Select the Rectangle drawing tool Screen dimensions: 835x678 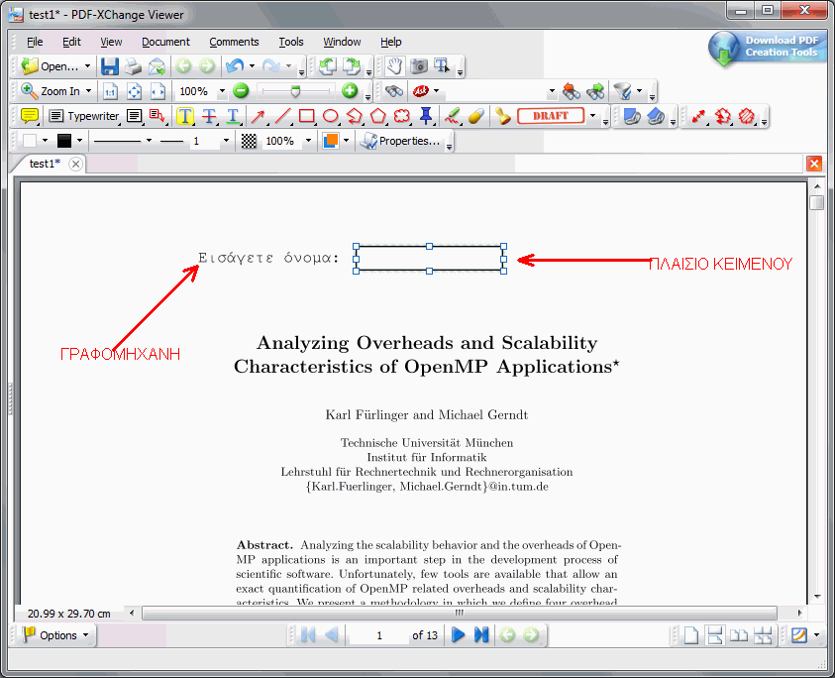307,116
